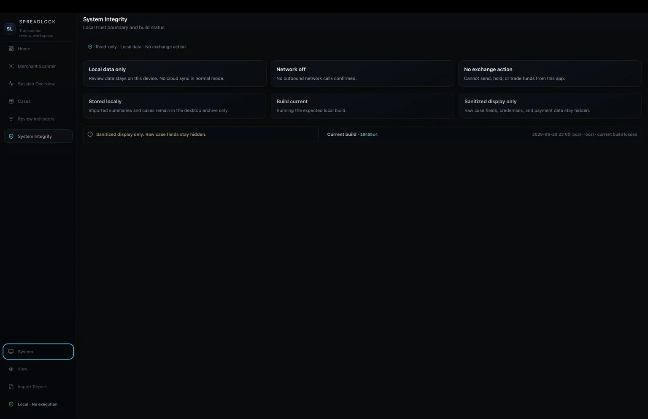The width and height of the screenshot is (648, 419).
Task: Click the Review Indicators filter icon
Action: pyautogui.click(x=11, y=119)
